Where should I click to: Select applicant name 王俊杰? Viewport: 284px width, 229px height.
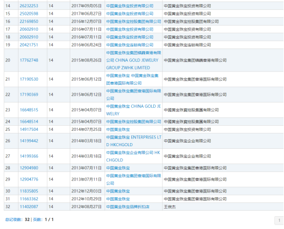(170, 207)
